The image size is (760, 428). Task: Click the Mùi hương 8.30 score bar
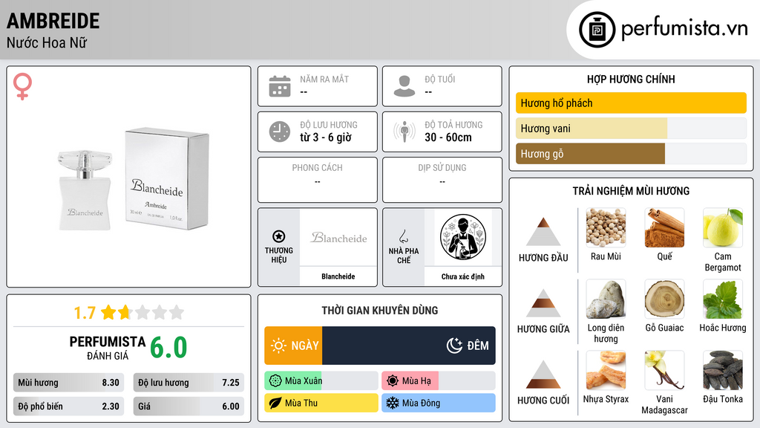point(68,383)
